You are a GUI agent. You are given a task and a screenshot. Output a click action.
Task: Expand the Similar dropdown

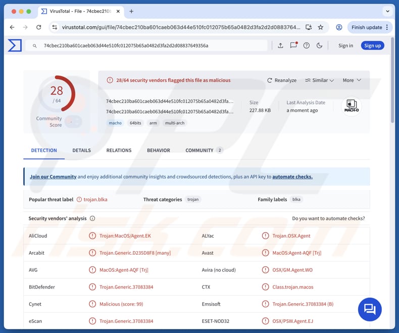coord(319,80)
